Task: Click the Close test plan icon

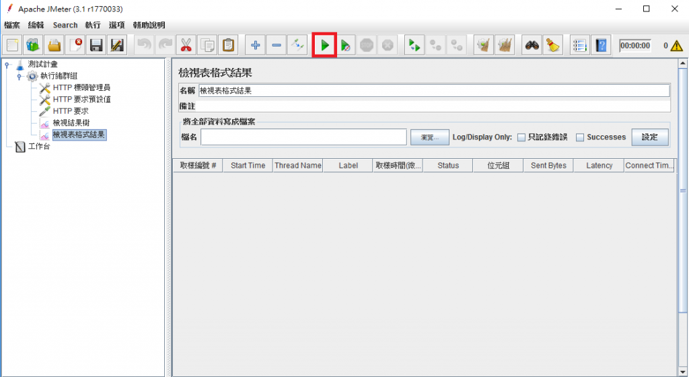Action: [x=75, y=45]
